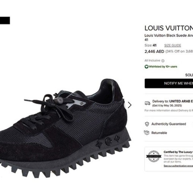Click the Delivery & Returns information text
193x193 pixels.
click(x=169, y=111)
